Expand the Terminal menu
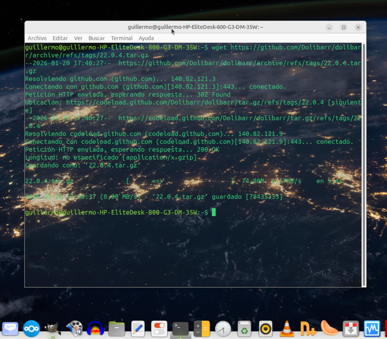Image resolution: width=387 pixels, height=339 pixels. click(x=122, y=38)
